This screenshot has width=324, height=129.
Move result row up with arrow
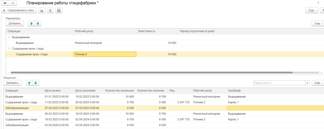click(x=29, y=83)
